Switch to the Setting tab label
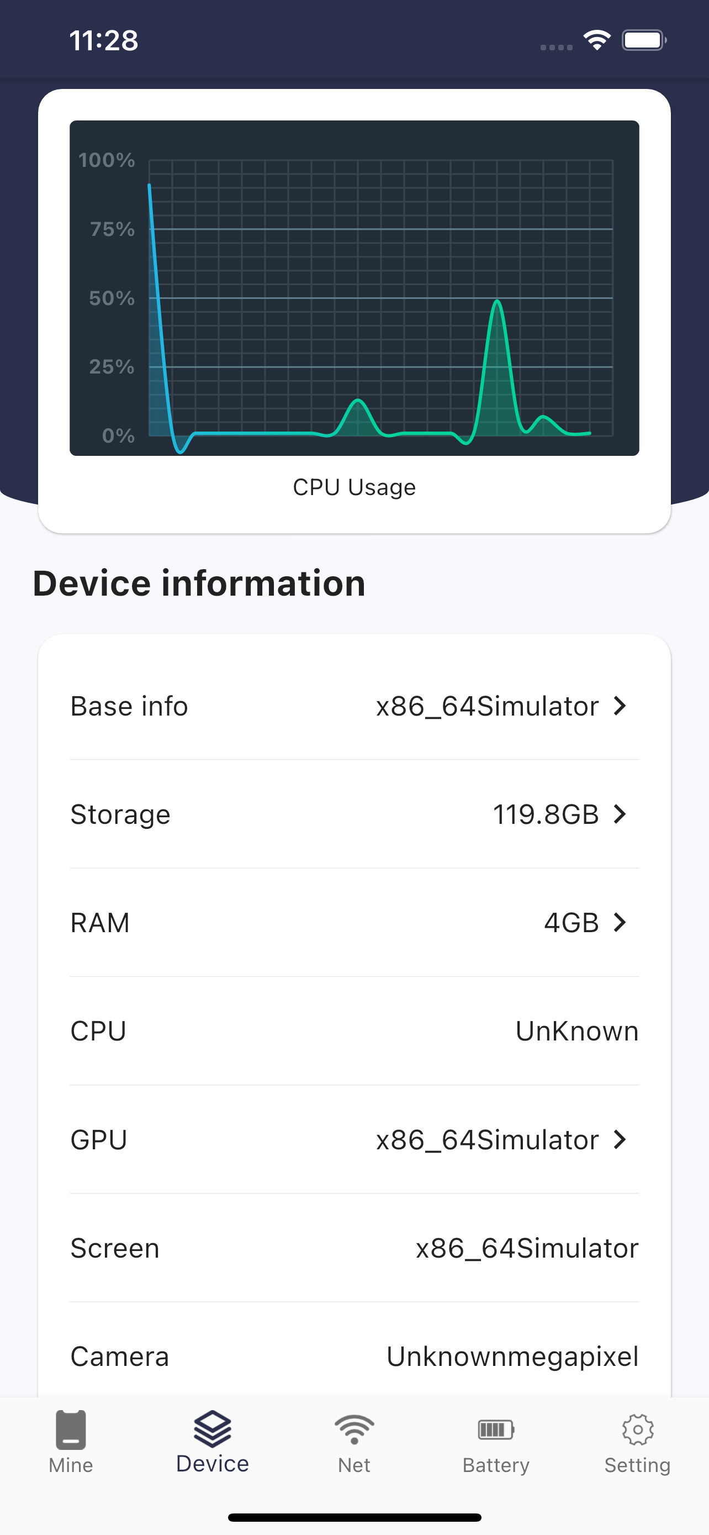 [x=638, y=1465]
